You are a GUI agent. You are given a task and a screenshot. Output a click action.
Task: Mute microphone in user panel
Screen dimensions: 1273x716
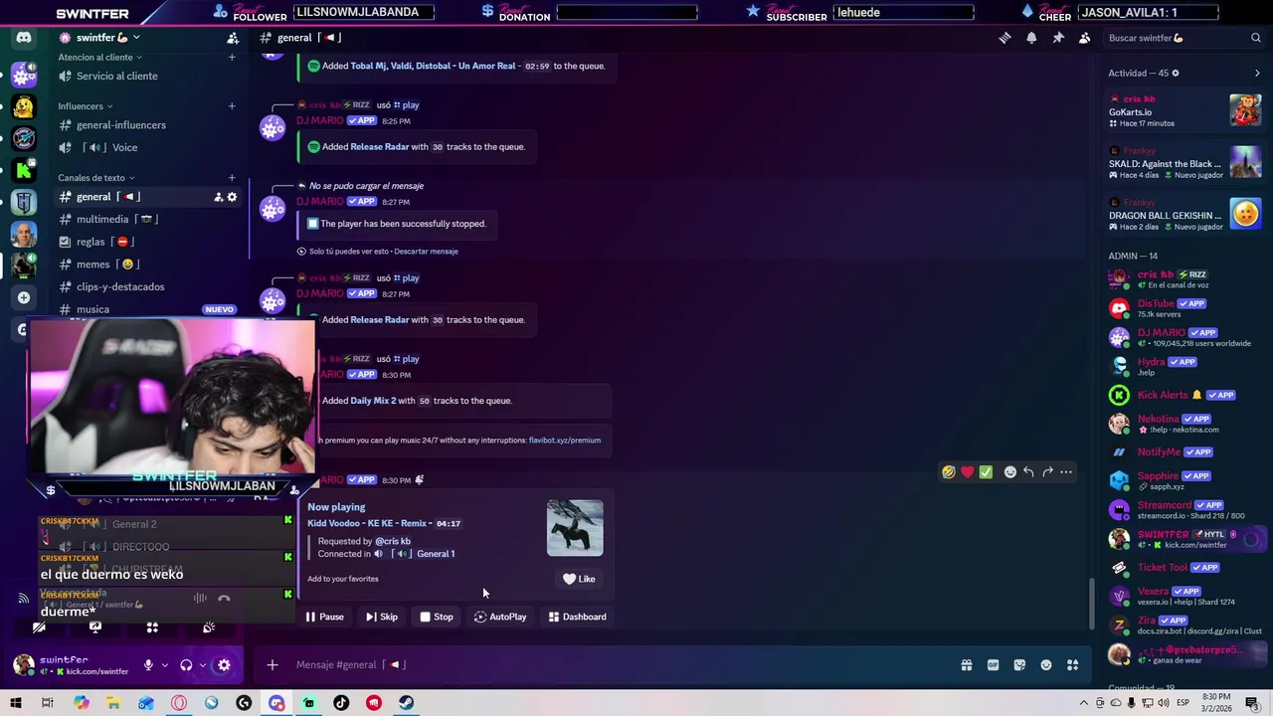pos(148,665)
